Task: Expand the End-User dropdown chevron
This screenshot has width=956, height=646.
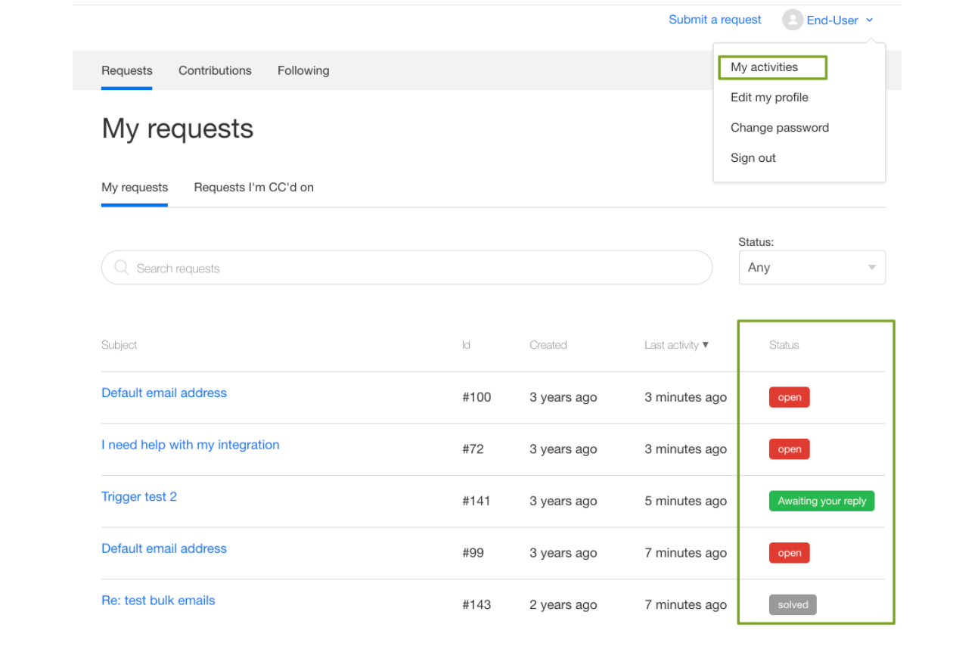Action: [870, 20]
